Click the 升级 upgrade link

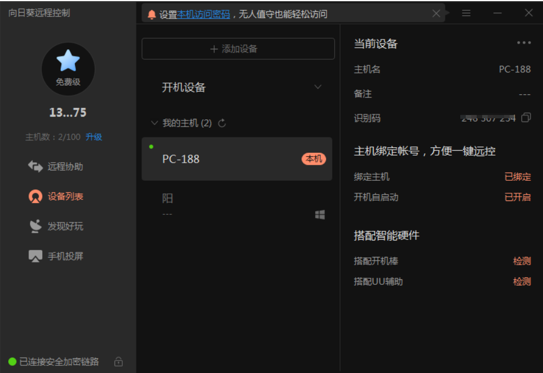pyautogui.click(x=94, y=137)
